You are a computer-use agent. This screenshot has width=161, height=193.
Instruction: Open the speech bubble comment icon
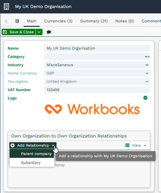(49, 32)
